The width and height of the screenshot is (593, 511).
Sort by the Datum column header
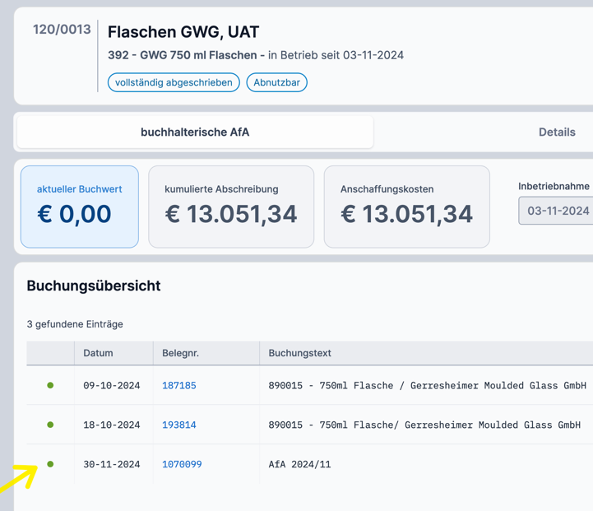98,353
